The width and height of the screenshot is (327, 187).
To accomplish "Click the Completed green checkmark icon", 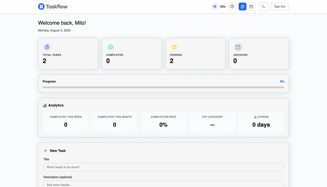I will pyautogui.click(x=111, y=47).
